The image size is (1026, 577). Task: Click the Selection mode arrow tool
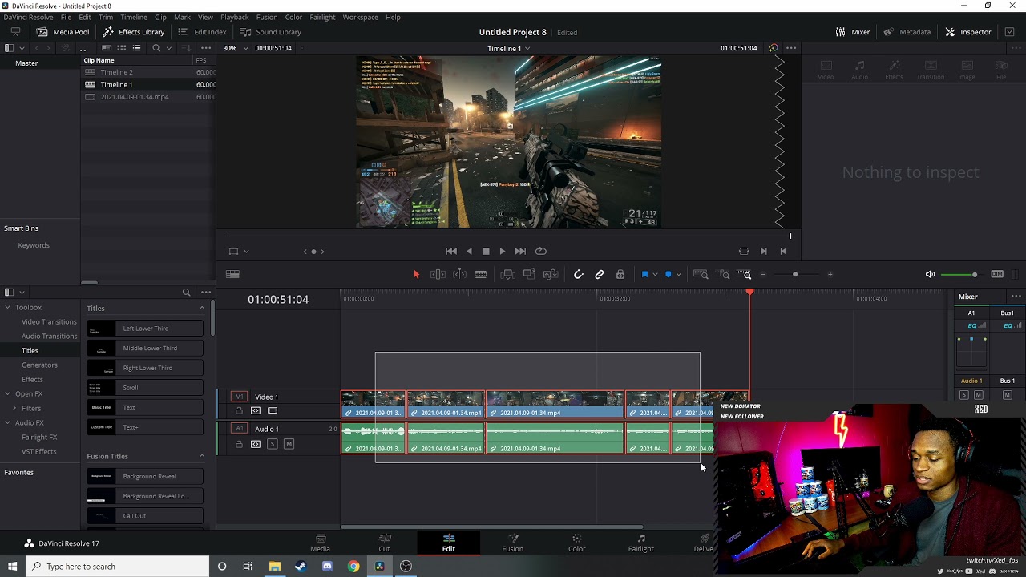[x=416, y=275]
